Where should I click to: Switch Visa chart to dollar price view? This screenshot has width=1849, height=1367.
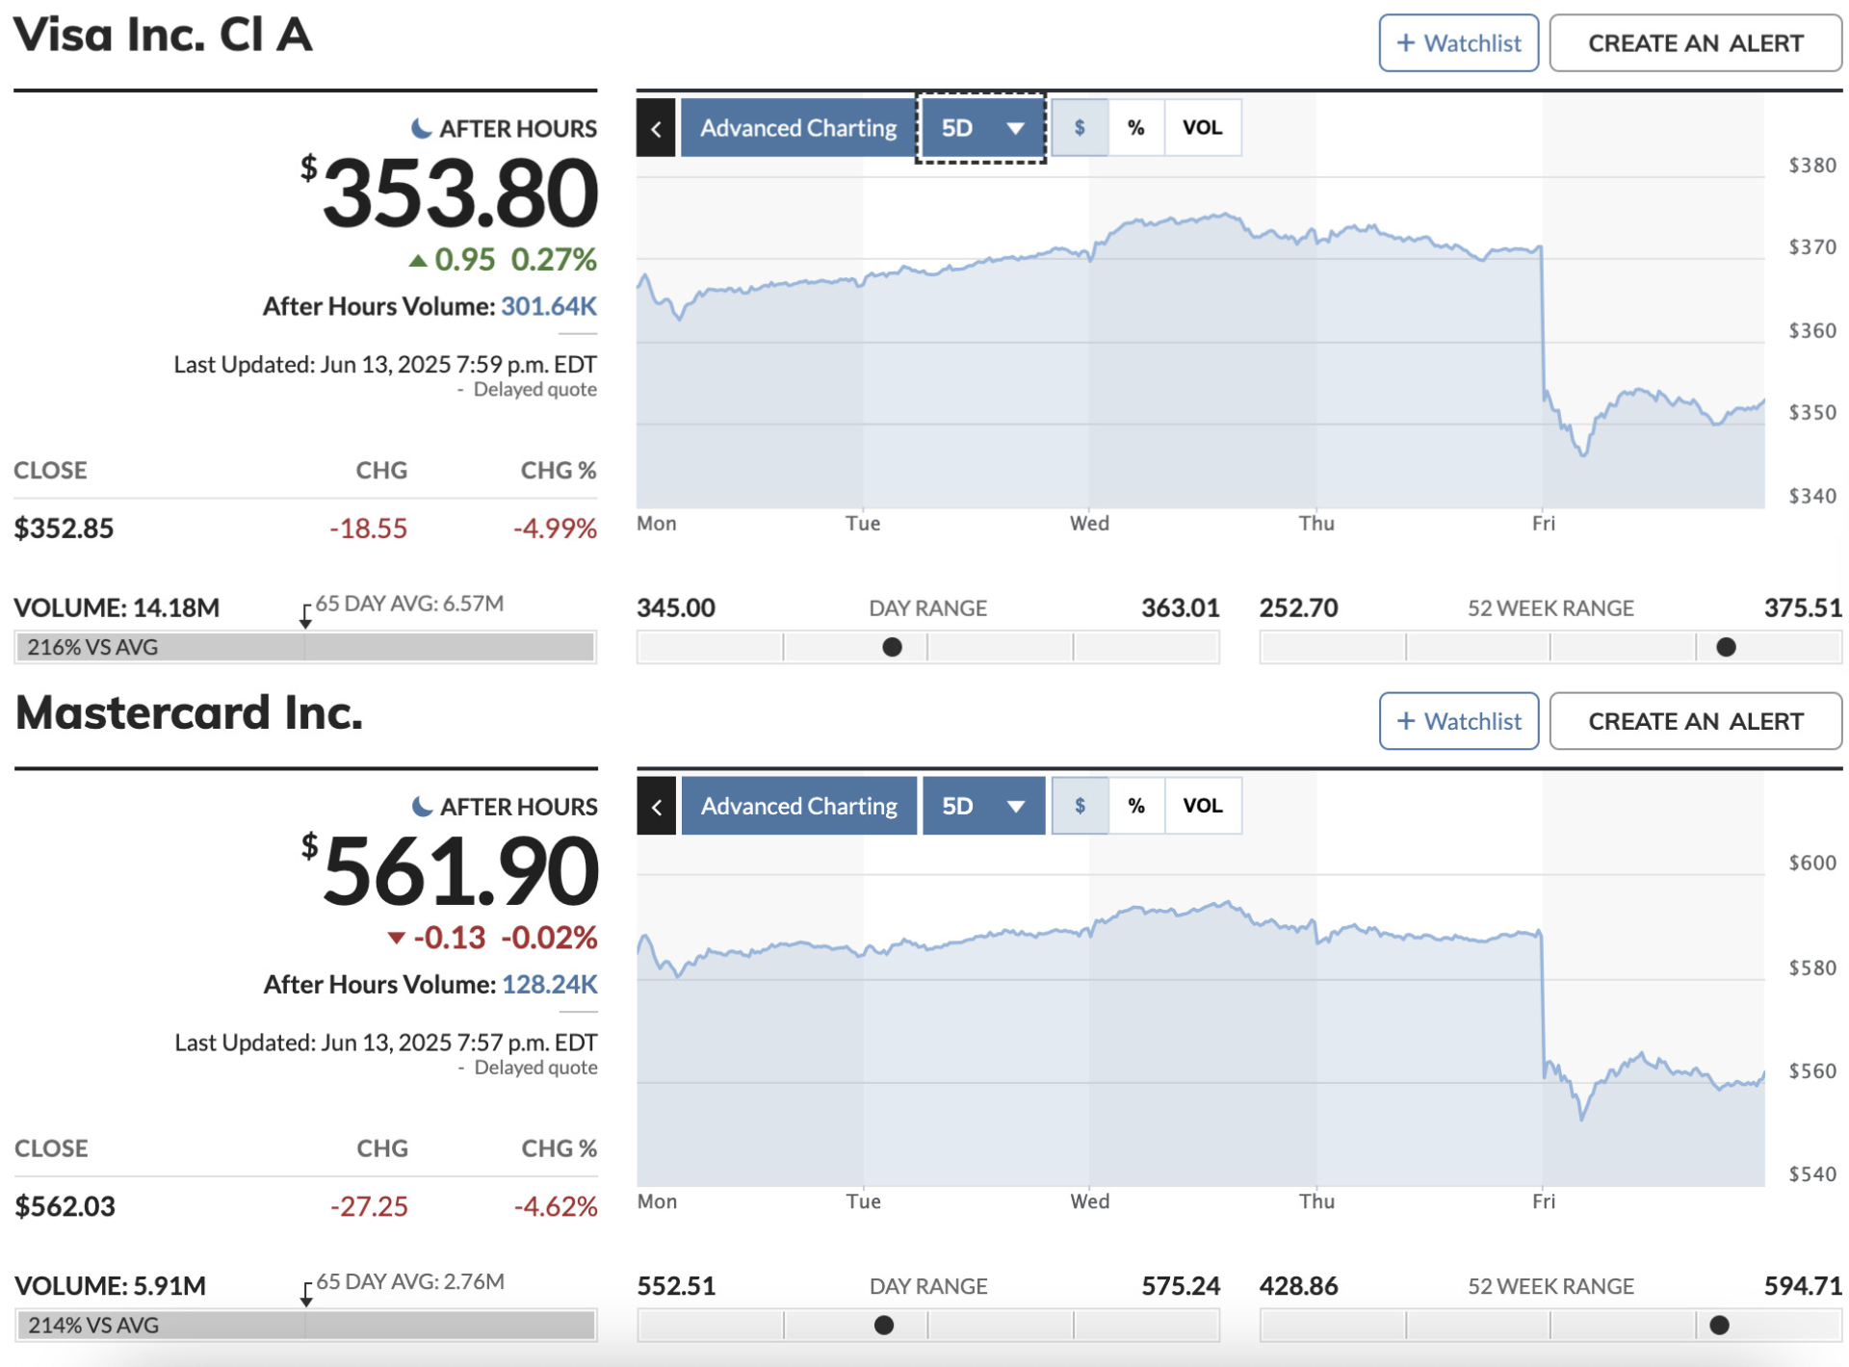[1080, 128]
